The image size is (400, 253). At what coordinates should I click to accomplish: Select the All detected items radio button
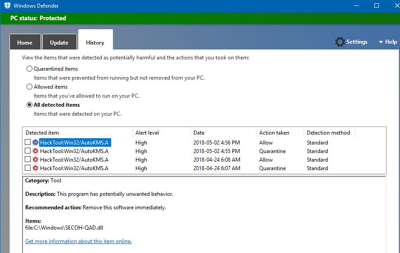click(x=29, y=105)
